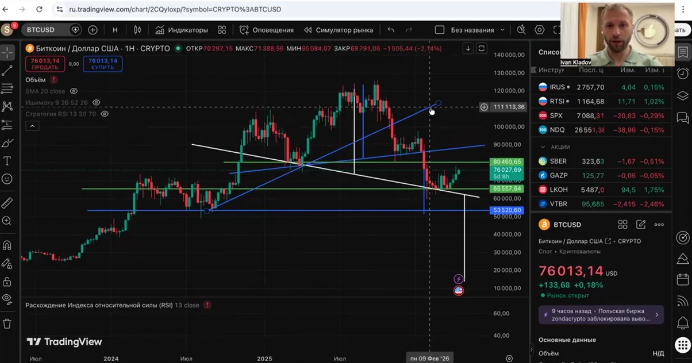
Task: Click the 53 520,60 blue price label
Action: 508,210
